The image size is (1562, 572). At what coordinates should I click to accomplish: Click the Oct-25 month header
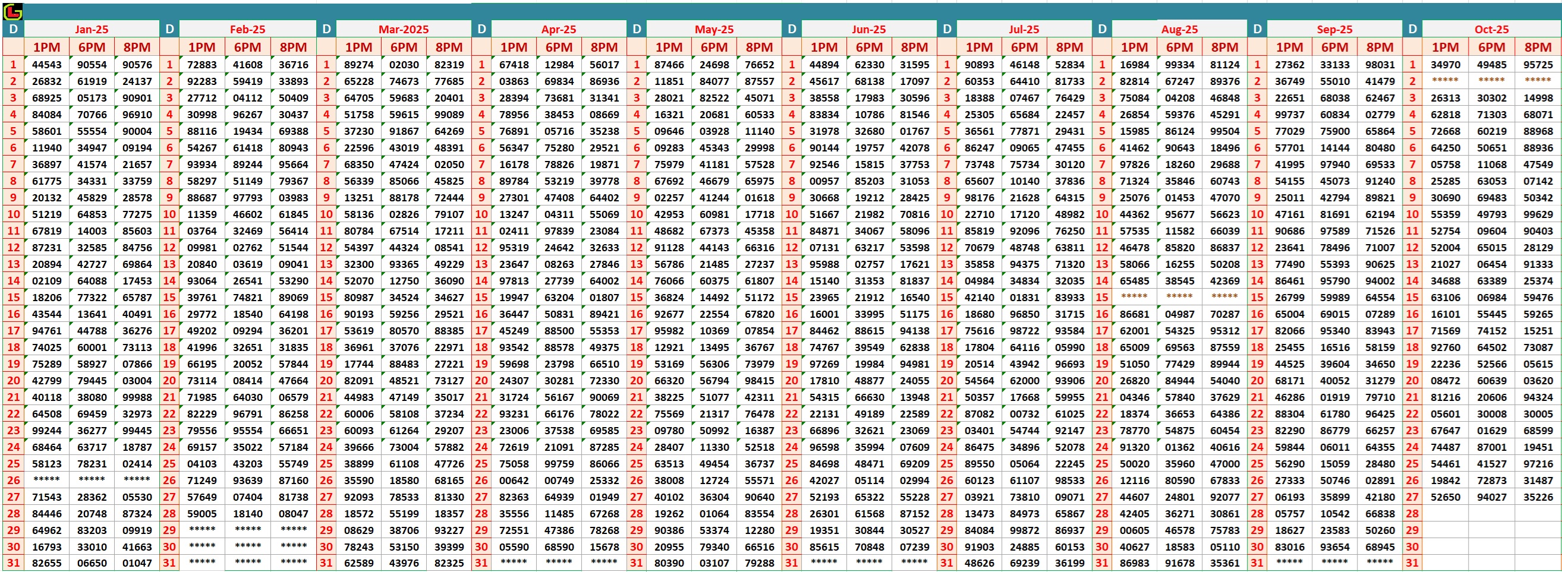click(x=1491, y=29)
